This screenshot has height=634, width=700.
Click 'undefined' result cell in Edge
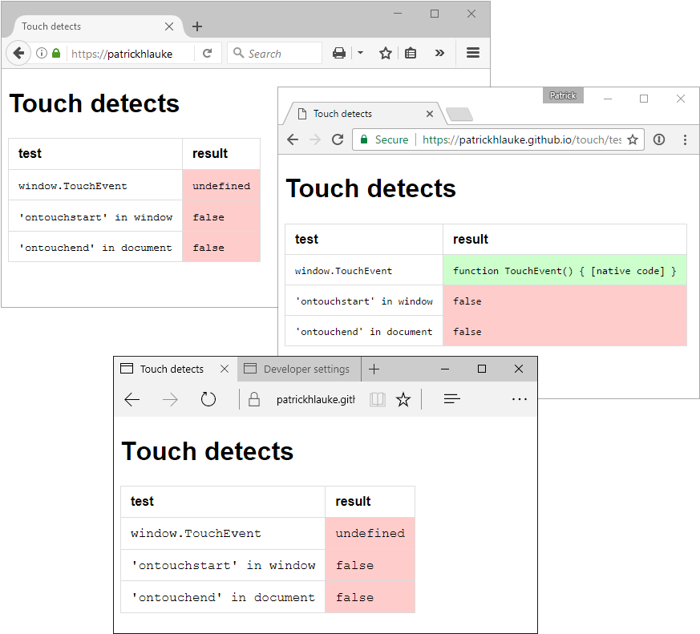coord(370,533)
